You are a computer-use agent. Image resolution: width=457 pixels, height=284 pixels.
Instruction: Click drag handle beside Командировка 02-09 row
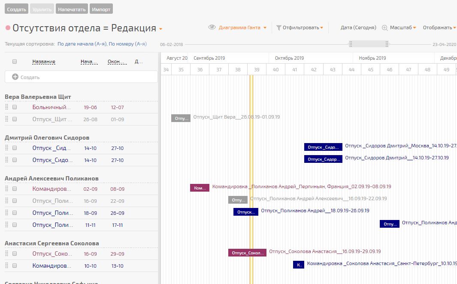(x=6, y=189)
